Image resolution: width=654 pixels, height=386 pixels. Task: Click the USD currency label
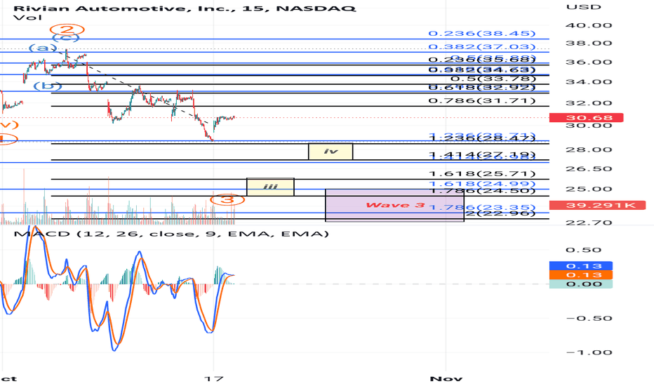[584, 7]
